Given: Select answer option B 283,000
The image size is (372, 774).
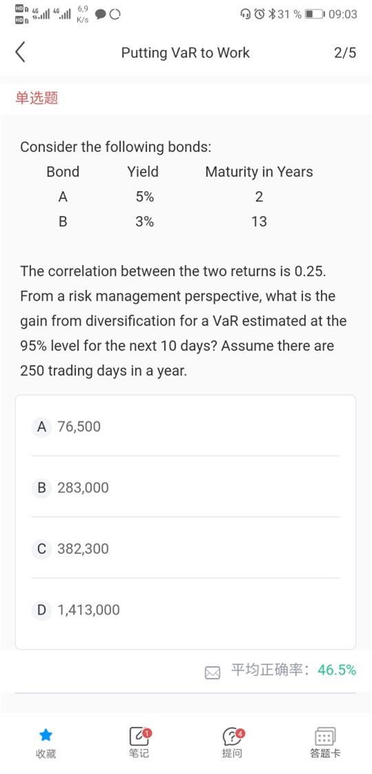Looking at the screenshot, I should 186,487.
